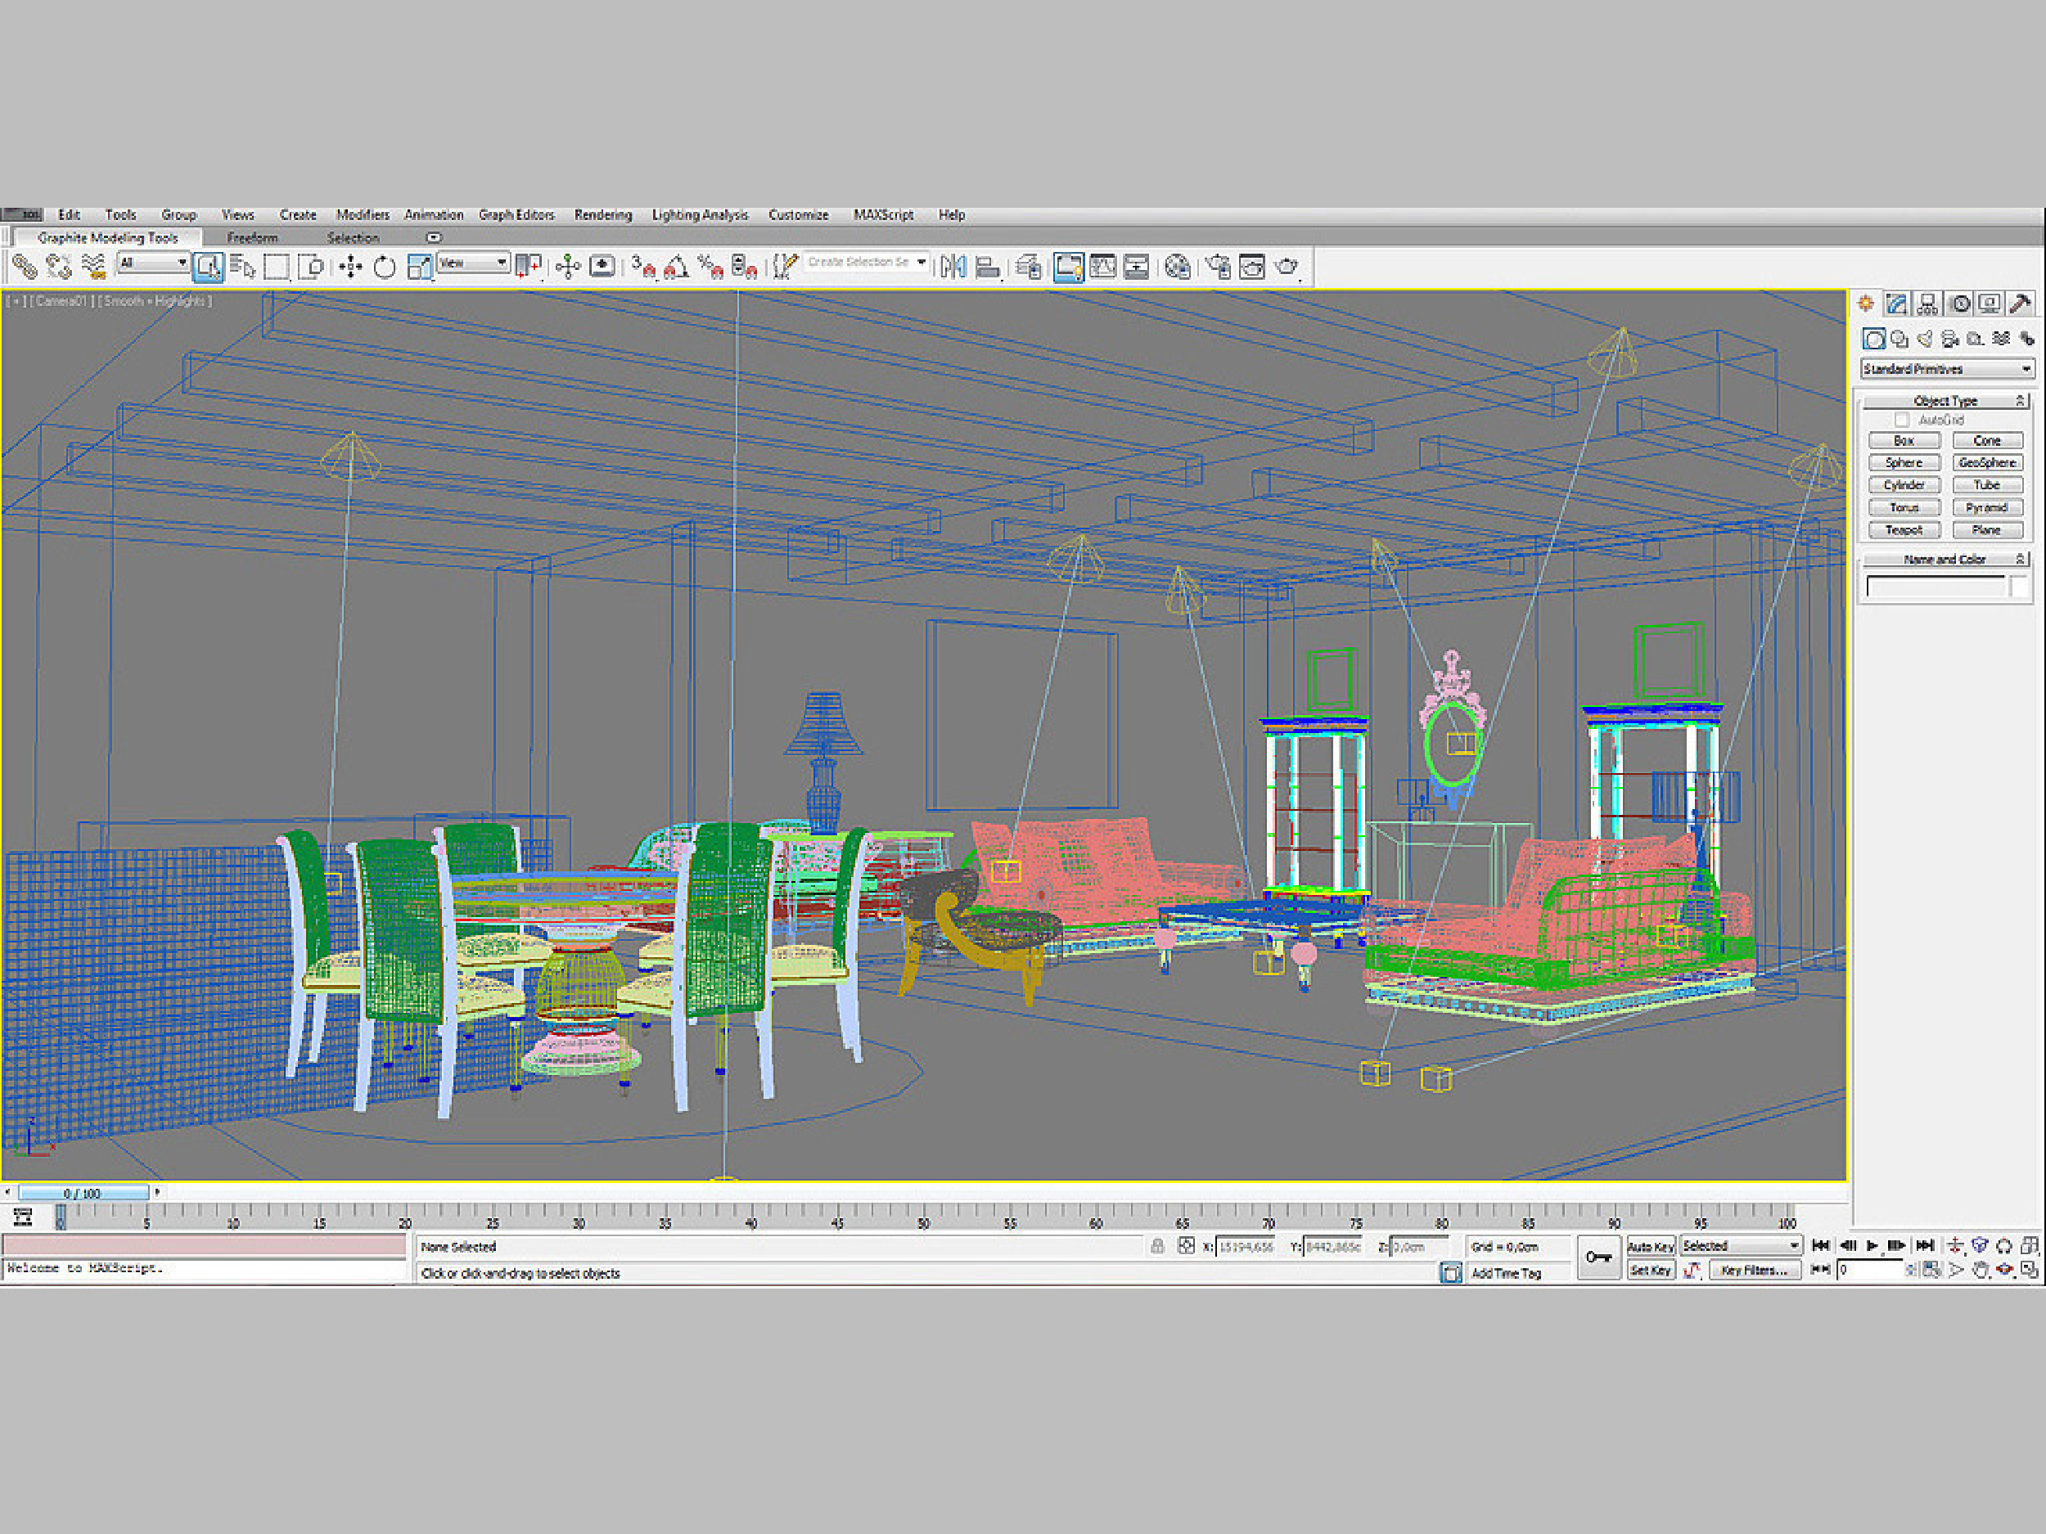This screenshot has width=2046, height=1534.
Task: Open the Utilities hammer panel
Action: [x=2021, y=304]
